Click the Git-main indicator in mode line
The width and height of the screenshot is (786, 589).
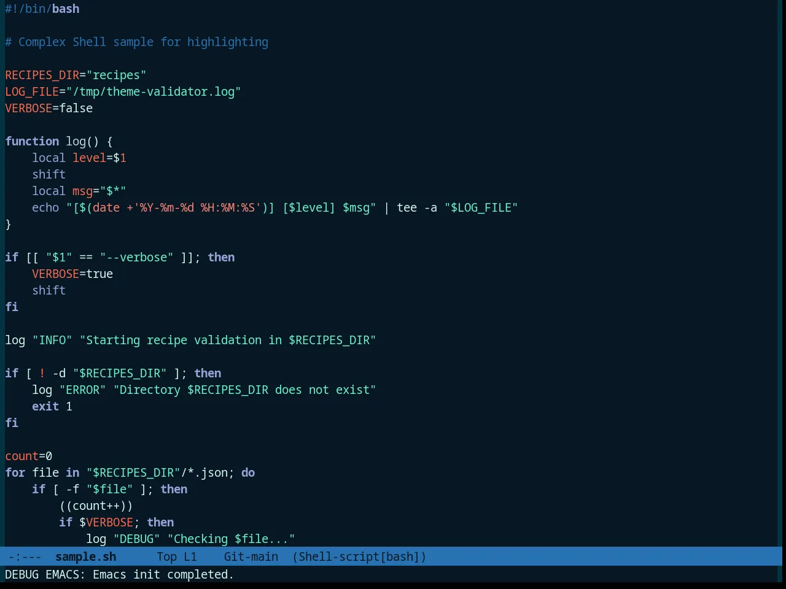tap(251, 556)
